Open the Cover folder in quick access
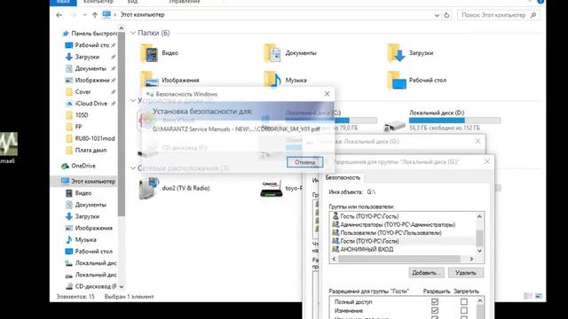568x319 pixels. (x=83, y=92)
